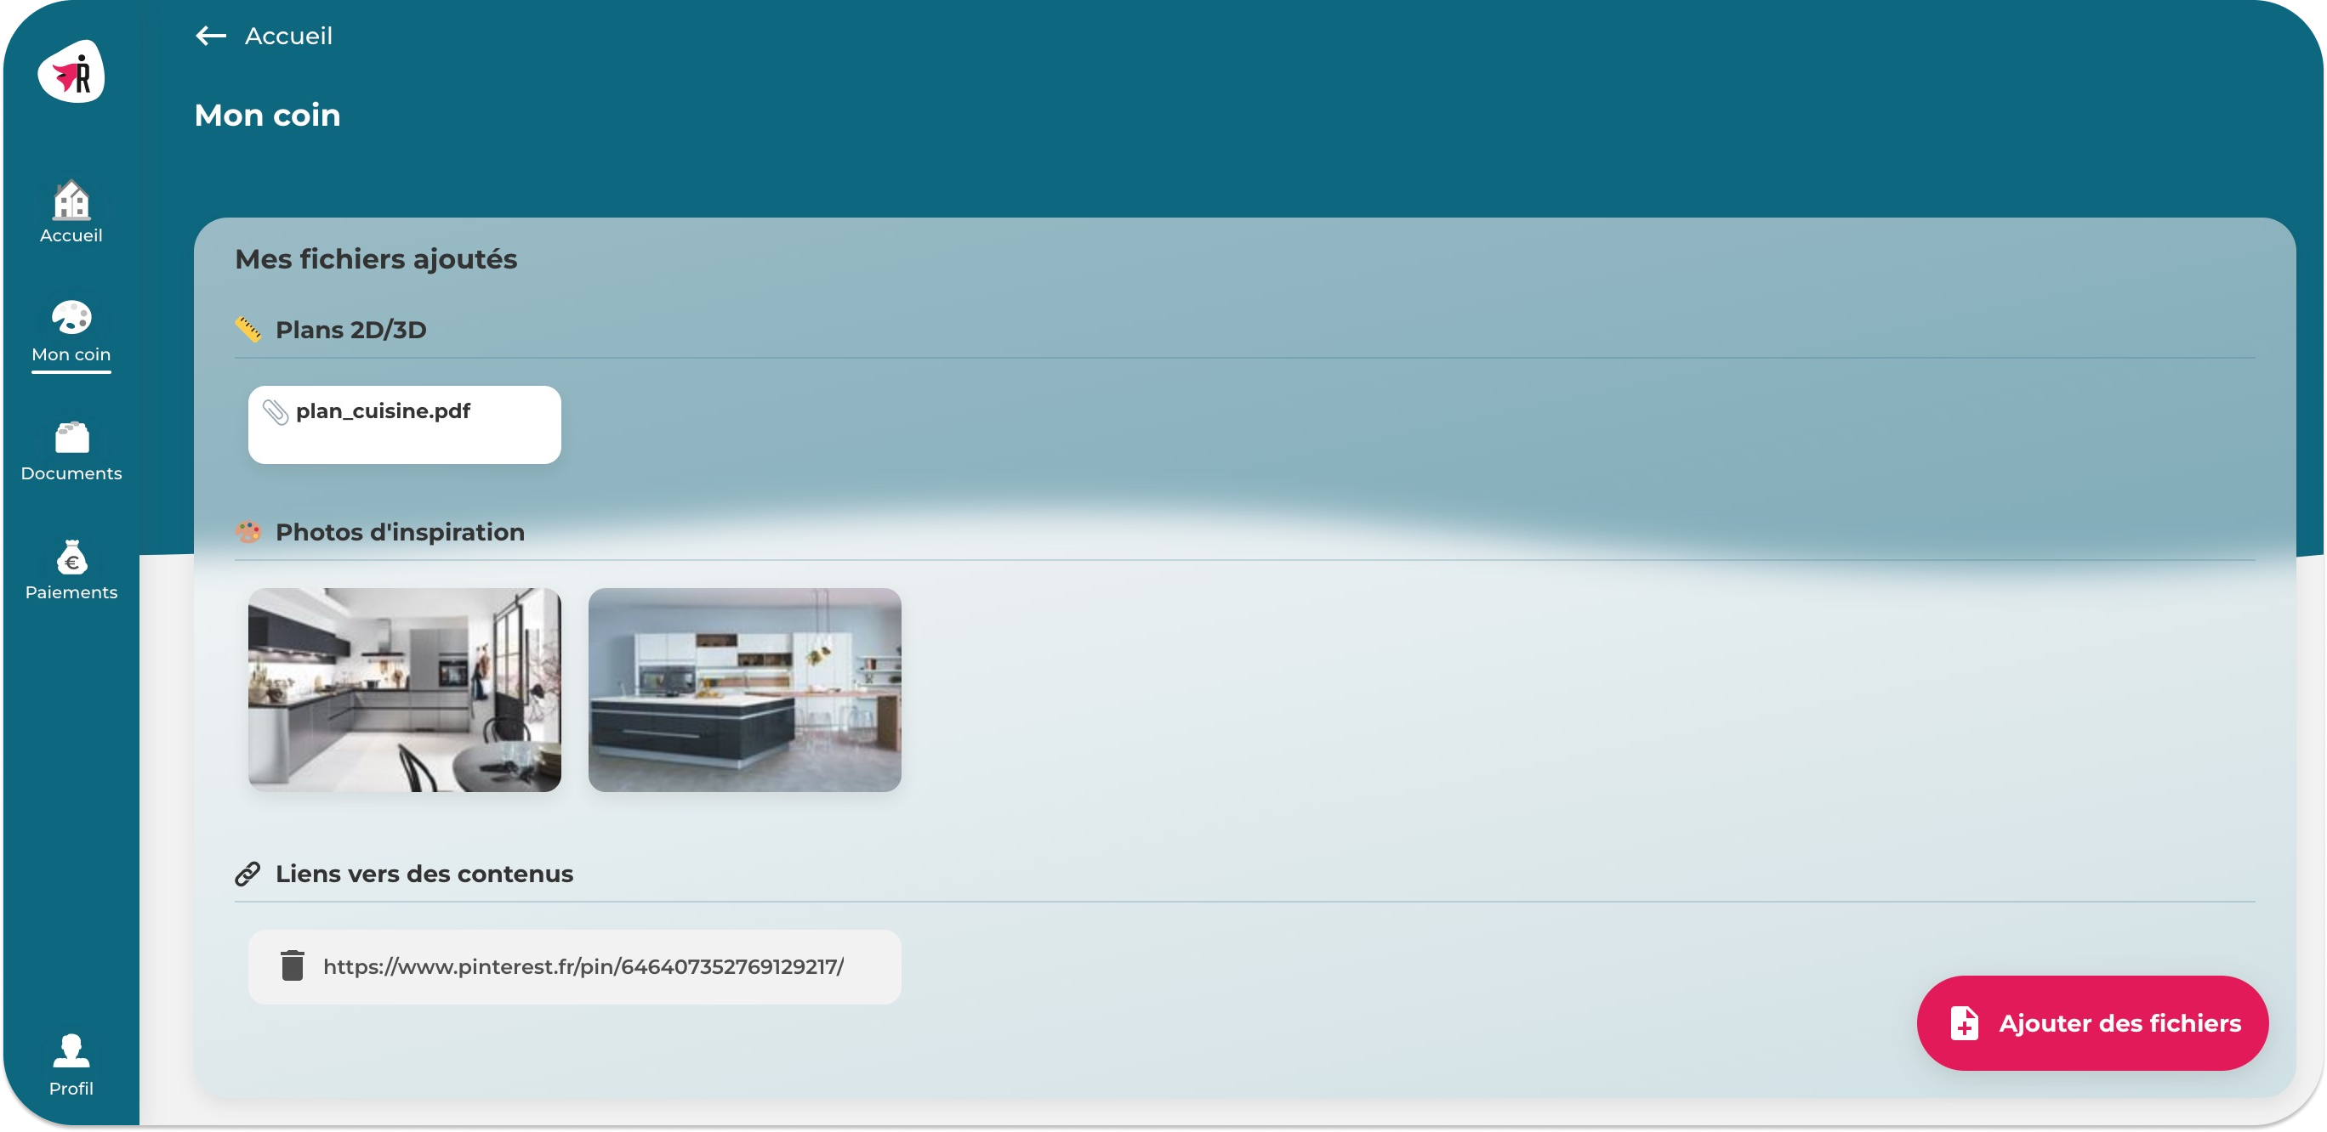Open the dark grey kitchen inspiration photo

click(x=405, y=691)
